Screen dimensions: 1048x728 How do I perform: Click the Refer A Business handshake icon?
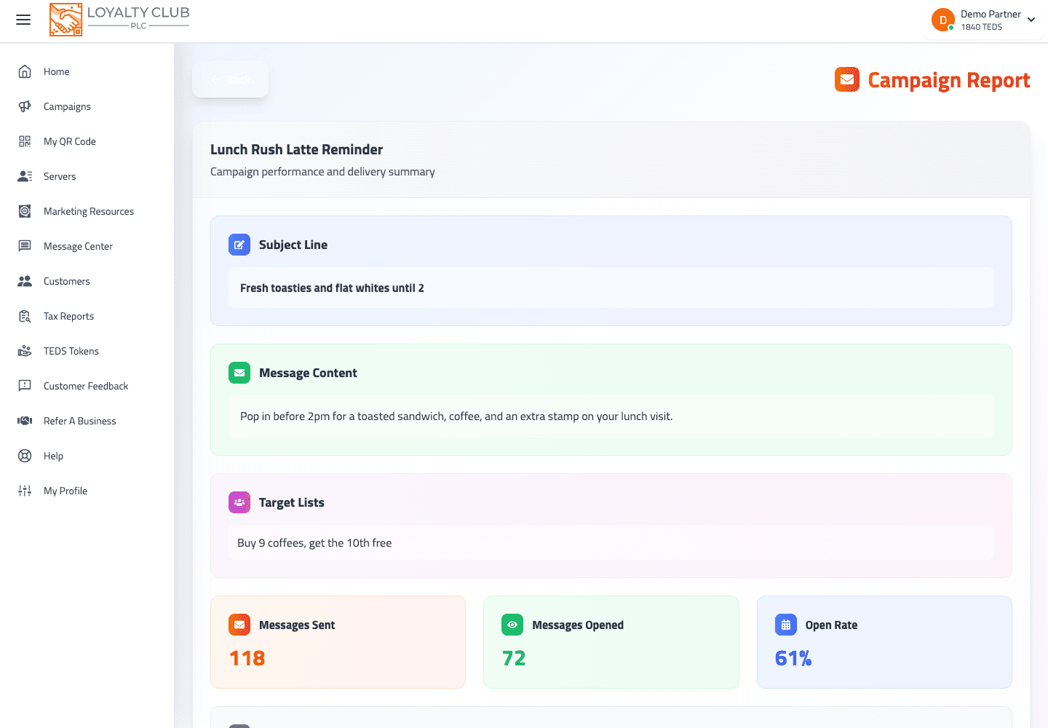(25, 421)
